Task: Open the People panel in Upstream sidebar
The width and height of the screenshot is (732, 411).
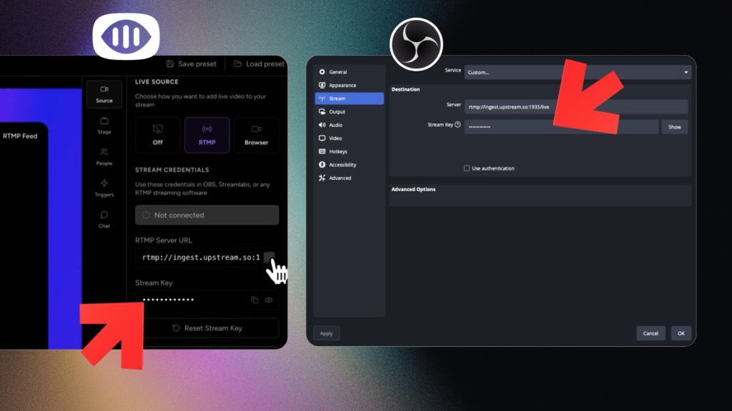Action: (x=104, y=157)
